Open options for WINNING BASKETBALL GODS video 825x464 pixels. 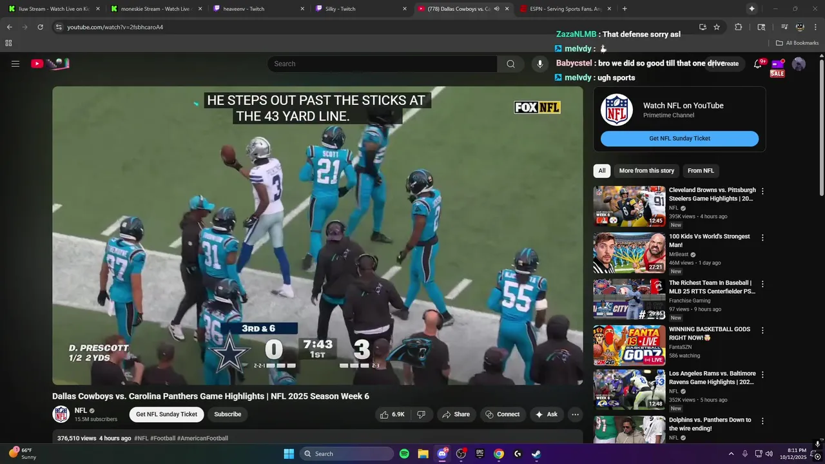coord(762,331)
